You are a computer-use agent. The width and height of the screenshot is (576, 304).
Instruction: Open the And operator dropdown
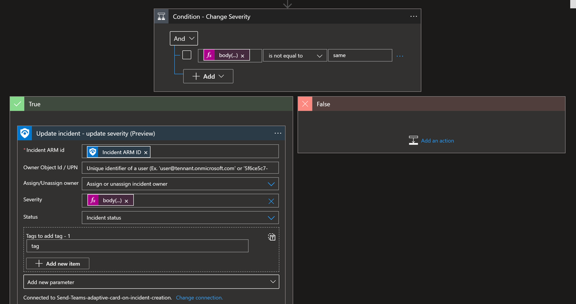click(x=184, y=39)
